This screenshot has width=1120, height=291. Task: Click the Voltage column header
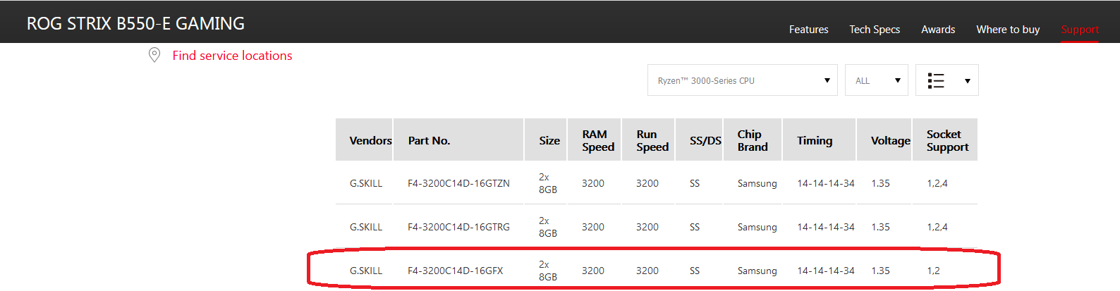884,140
